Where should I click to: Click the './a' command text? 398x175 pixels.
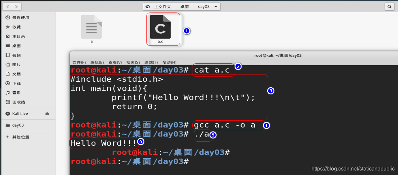[202, 134]
